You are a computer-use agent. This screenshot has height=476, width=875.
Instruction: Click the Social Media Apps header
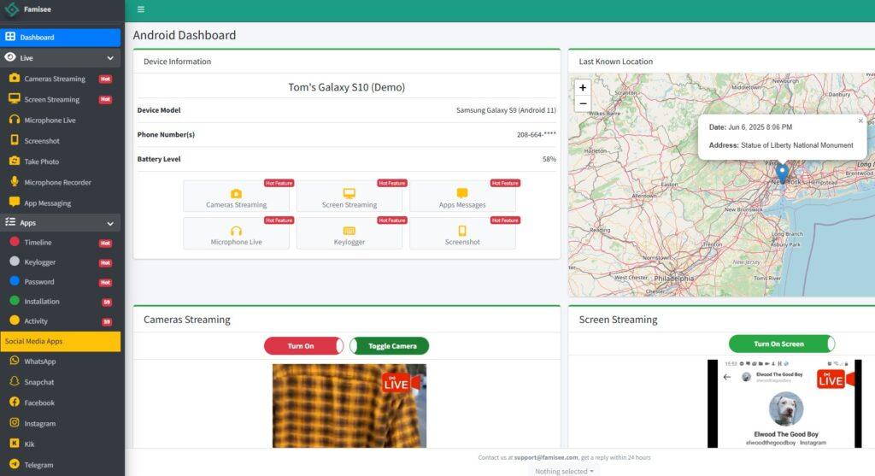pos(61,341)
